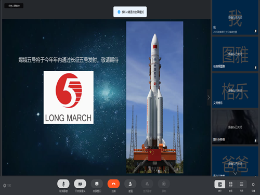
Task: Turn on camera with 开启摄像头 button
Action: pos(80,184)
